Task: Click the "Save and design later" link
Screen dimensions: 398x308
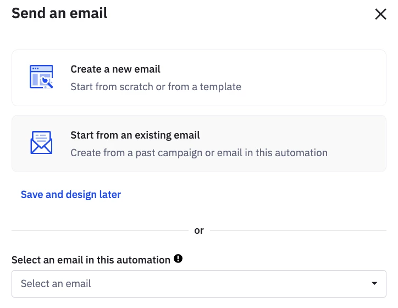Action: pos(71,195)
